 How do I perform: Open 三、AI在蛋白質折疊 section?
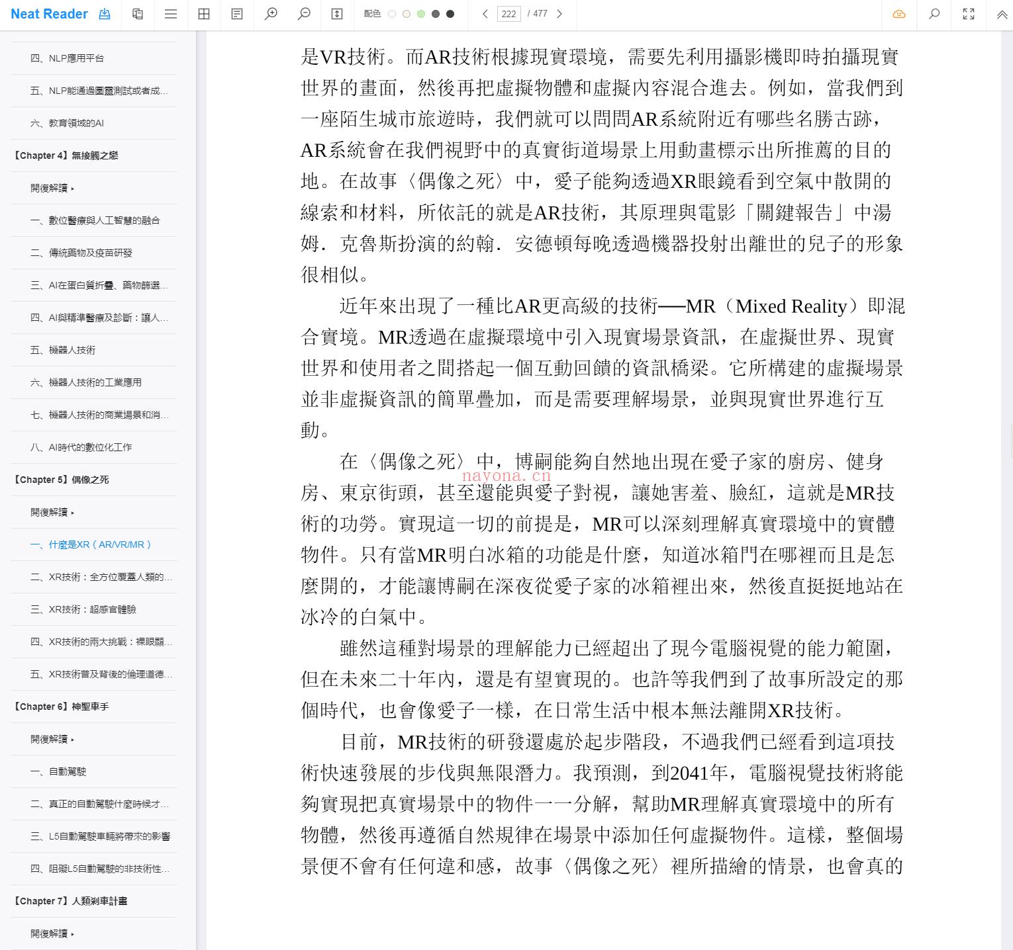click(99, 285)
